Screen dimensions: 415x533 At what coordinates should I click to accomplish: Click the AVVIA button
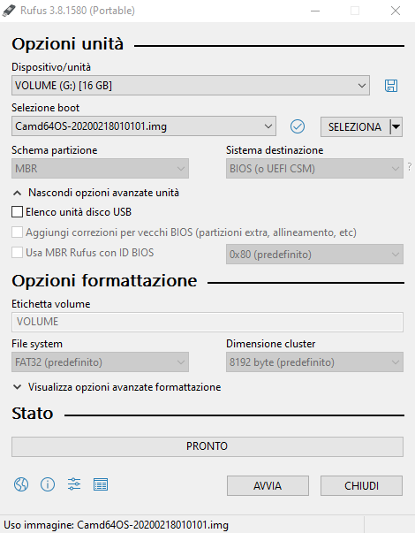(x=268, y=486)
